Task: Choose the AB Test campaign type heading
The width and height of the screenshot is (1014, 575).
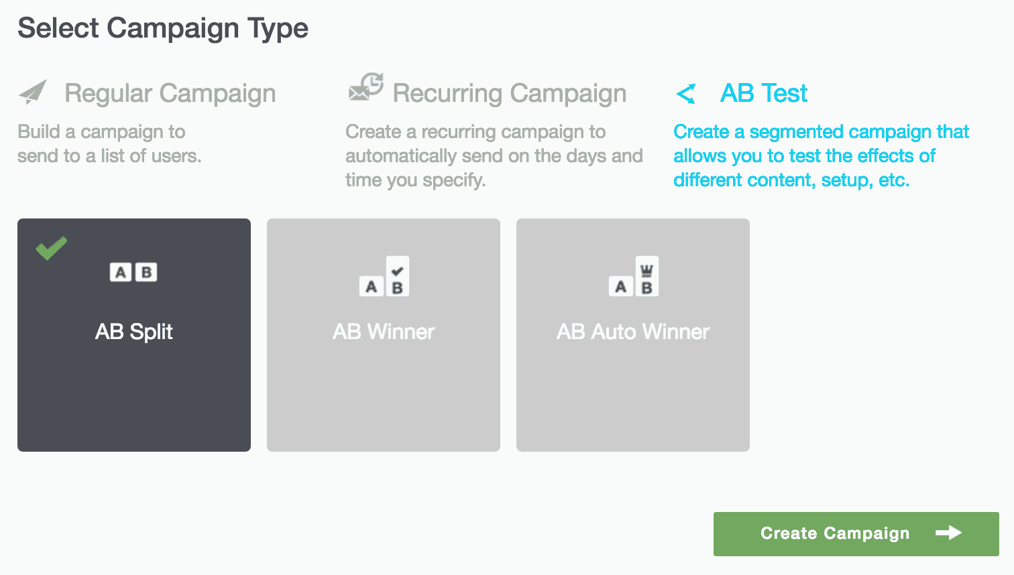Action: point(764,93)
